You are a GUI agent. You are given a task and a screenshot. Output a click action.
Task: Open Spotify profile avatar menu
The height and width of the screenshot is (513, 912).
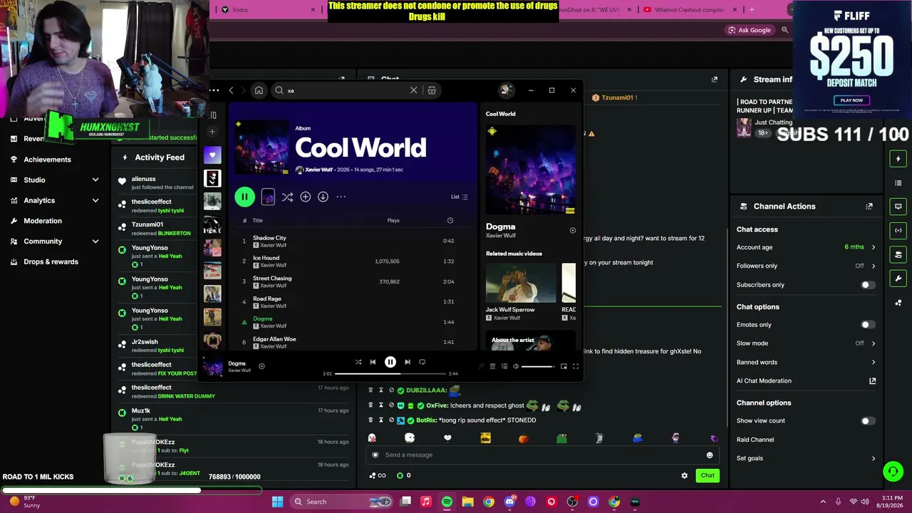(506, 90)
